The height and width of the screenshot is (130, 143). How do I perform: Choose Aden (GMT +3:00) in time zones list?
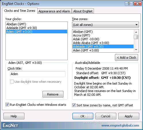(103, 50)
